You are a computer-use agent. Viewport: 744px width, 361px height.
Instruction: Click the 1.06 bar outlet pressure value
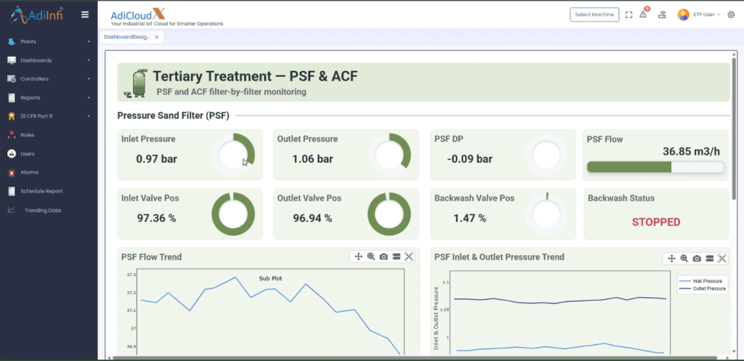[x=312, y=159]
